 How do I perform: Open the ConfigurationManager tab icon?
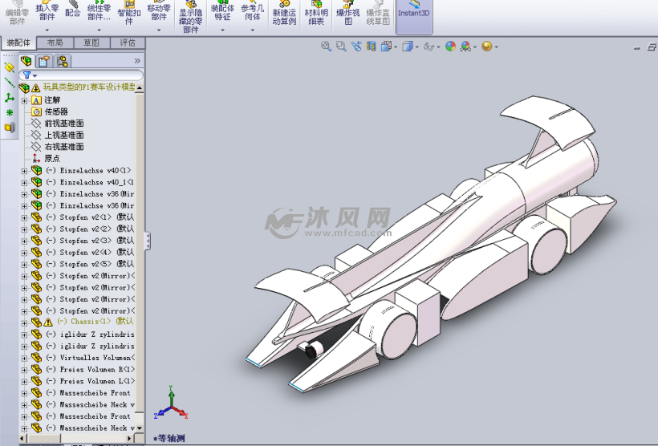pos(63,61)
